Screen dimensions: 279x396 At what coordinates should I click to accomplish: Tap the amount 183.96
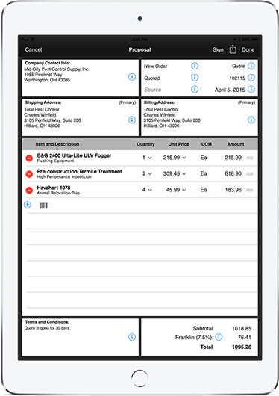point(233,190)
